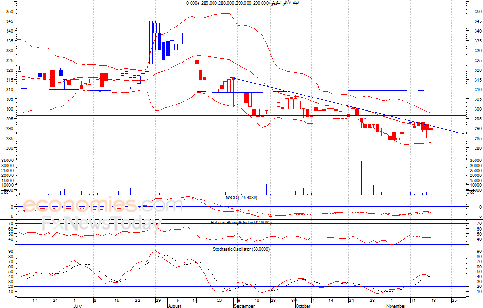Click the -5 label on the left MACD axis
Viewport: 483px width, 308px height.
[x=11, y=217]
